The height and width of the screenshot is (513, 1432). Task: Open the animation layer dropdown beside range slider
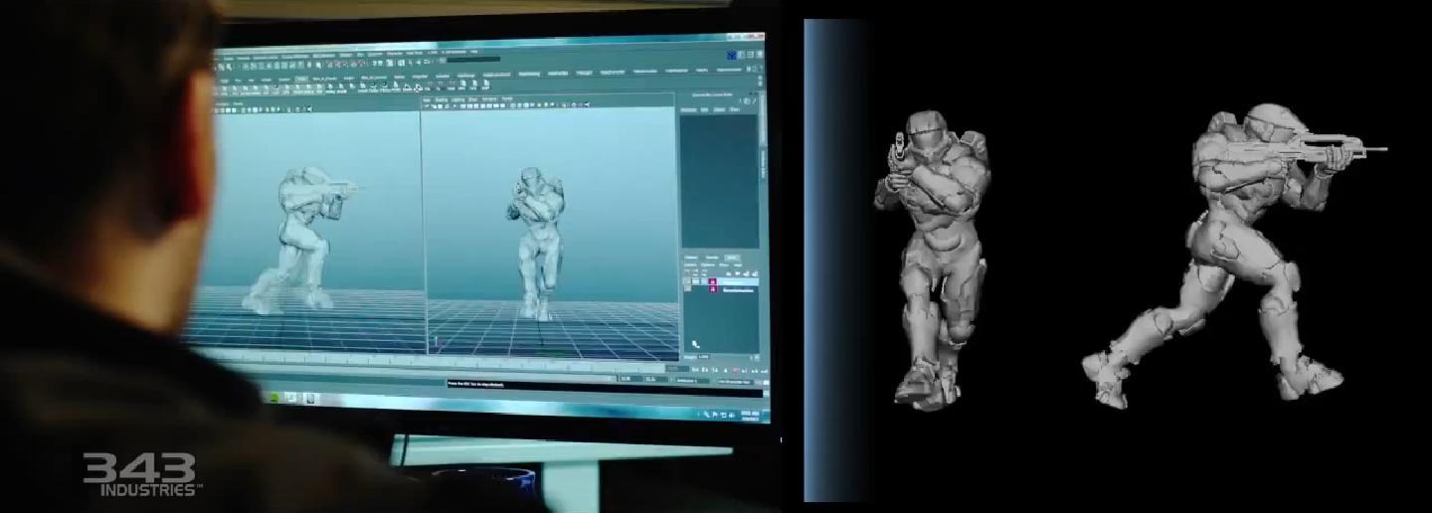click(692, 380)
